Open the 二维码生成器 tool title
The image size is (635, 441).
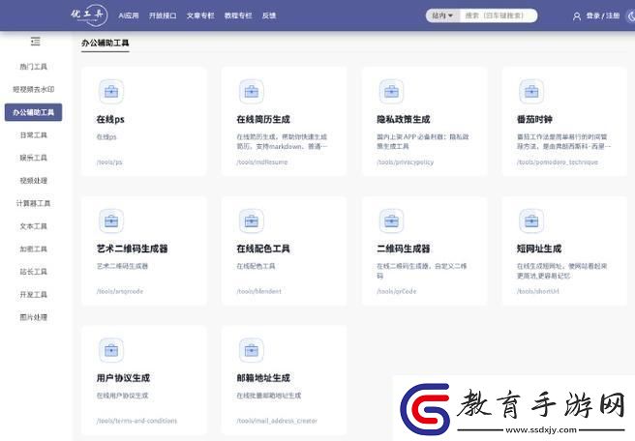[x=404, y=249]
